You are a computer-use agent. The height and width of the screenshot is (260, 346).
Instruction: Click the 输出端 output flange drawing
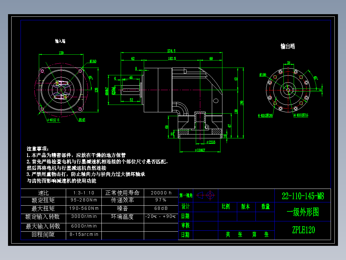click(288, 90)
